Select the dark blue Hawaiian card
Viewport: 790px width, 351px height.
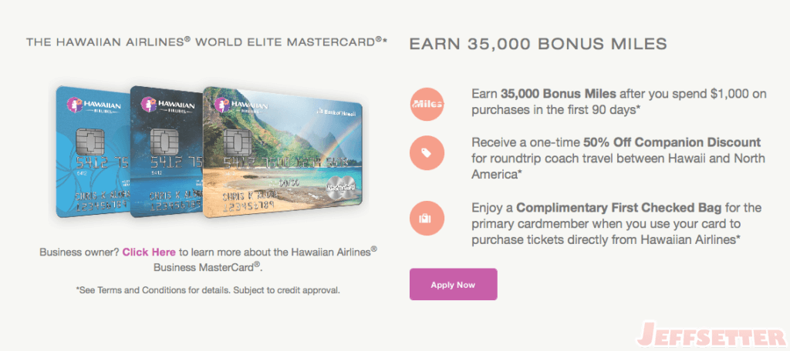(x=167, y=152)
